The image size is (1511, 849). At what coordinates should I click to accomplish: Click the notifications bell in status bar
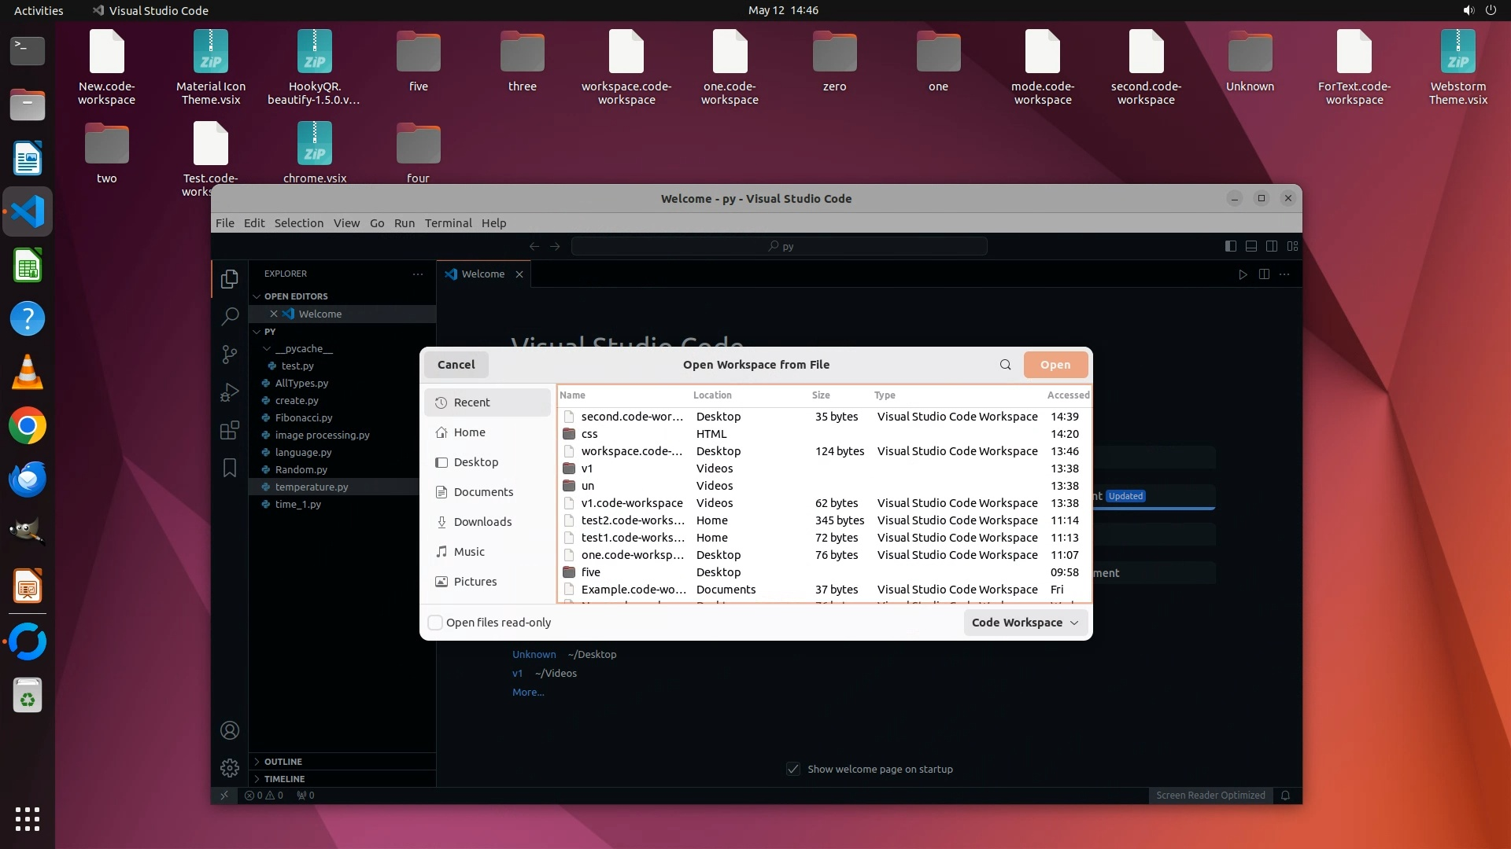[1285, 796]
